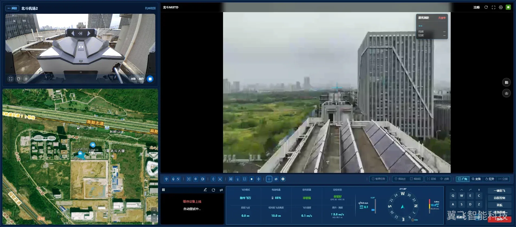Click the 一键起飞 one-key takeoff button
The width and height of the screenshot is (516, 227).
pos(499,191)
